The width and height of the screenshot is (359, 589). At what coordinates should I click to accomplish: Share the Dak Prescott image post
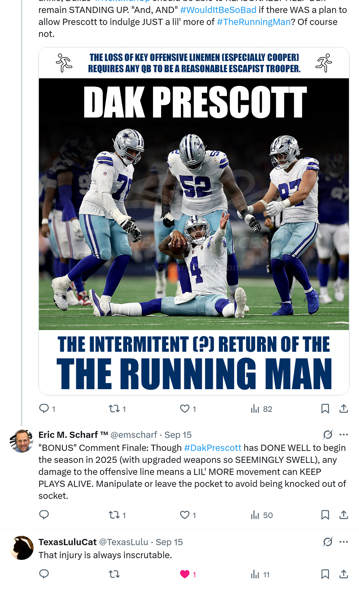coord(344,409)
